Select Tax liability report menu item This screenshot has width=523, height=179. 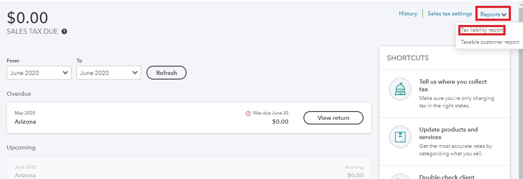[x=482, y=30]
